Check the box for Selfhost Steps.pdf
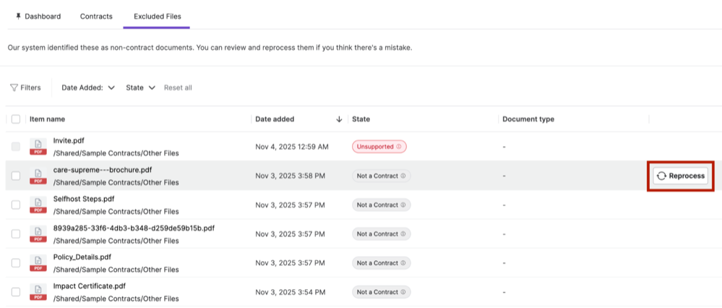The height and width of the screenshot is (308, 722). [16, 205]
